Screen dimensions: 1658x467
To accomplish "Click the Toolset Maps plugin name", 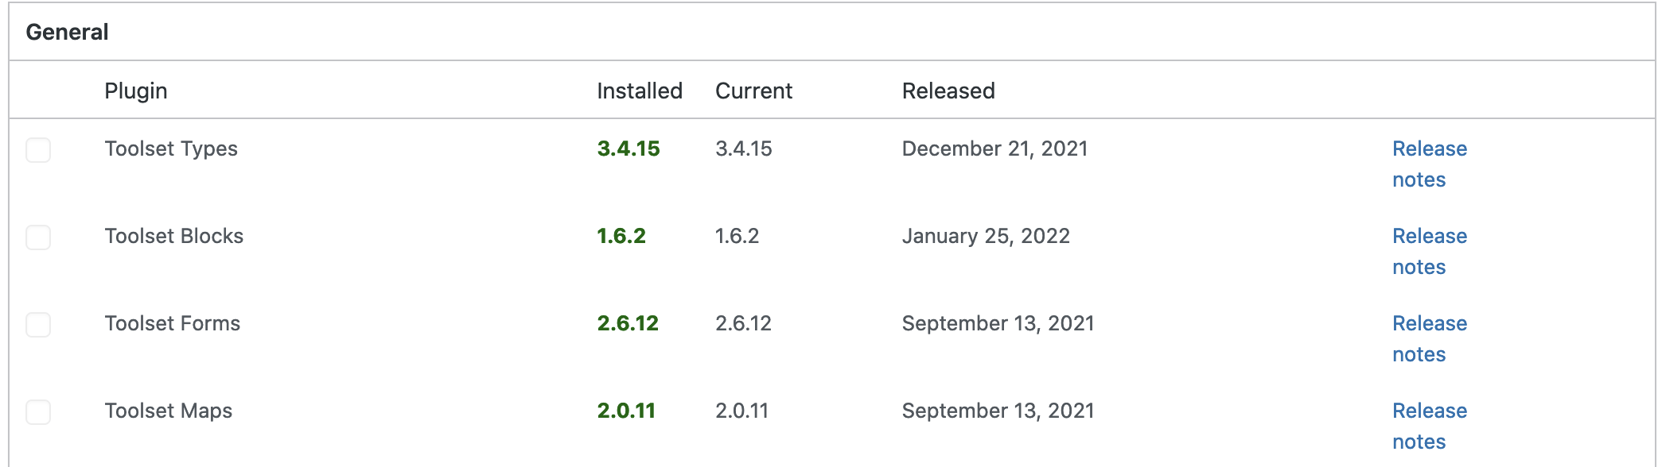I will click(169, 411).
